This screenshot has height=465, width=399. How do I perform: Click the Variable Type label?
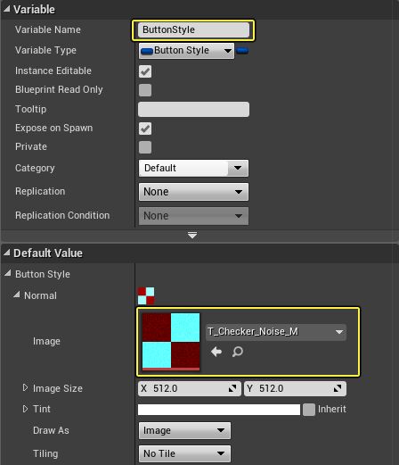(45, 50)
